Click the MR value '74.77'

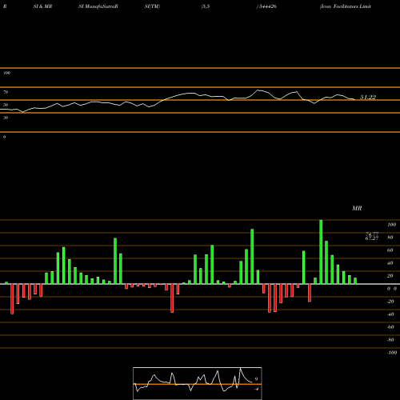(x=372, y=234)
